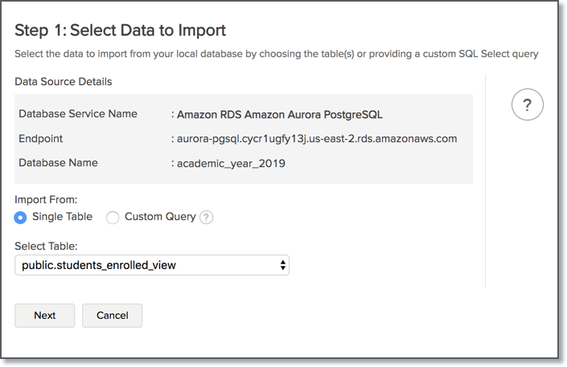Screen dimensions: 567x367
Task: Click the Data Source Details section title
Action: (64, 82)
